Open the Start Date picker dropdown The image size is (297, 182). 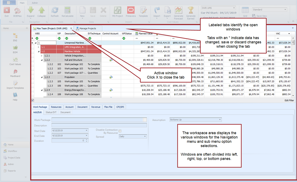point(86,130)
